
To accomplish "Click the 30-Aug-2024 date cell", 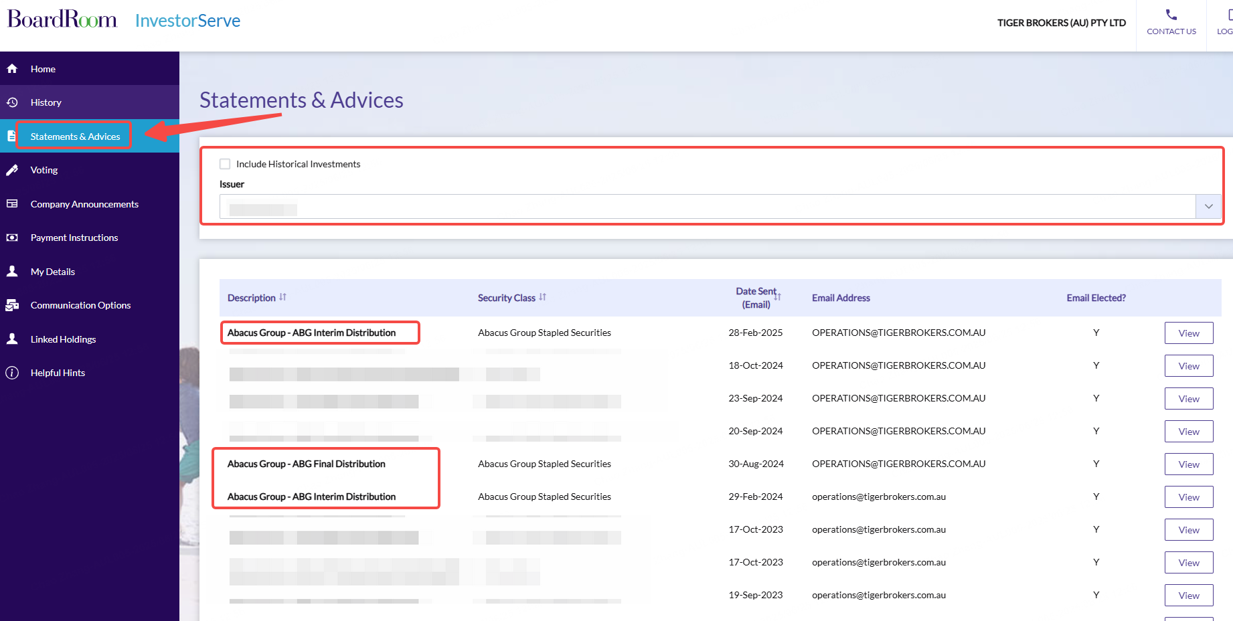I will (x=756, y=464).
